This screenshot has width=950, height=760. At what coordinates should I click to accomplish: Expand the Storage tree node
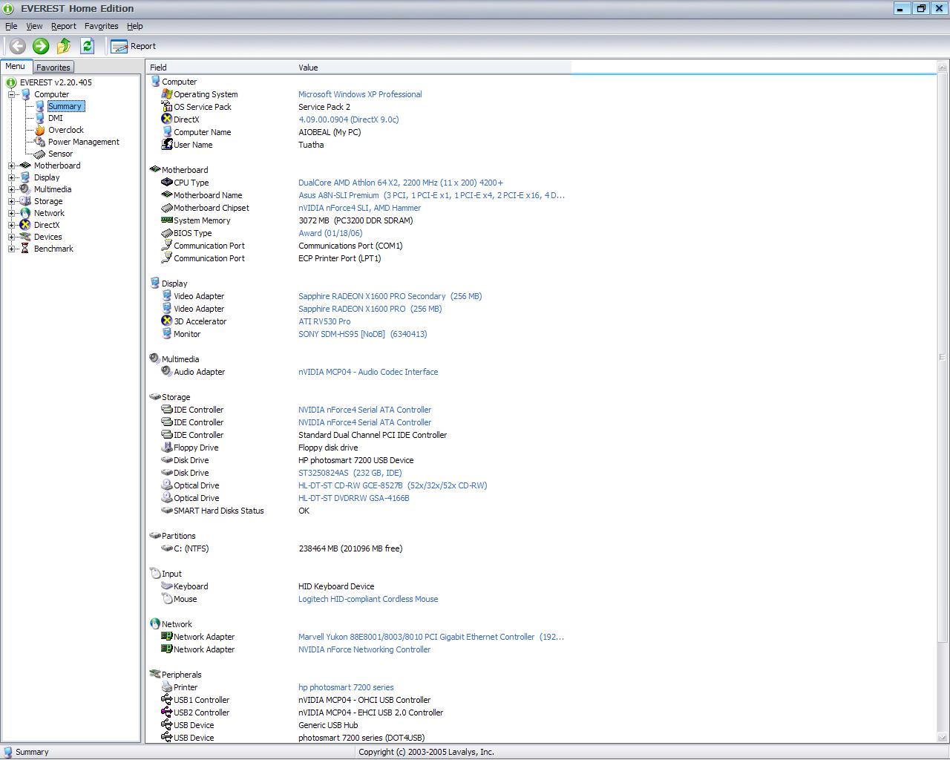[12, 201]
